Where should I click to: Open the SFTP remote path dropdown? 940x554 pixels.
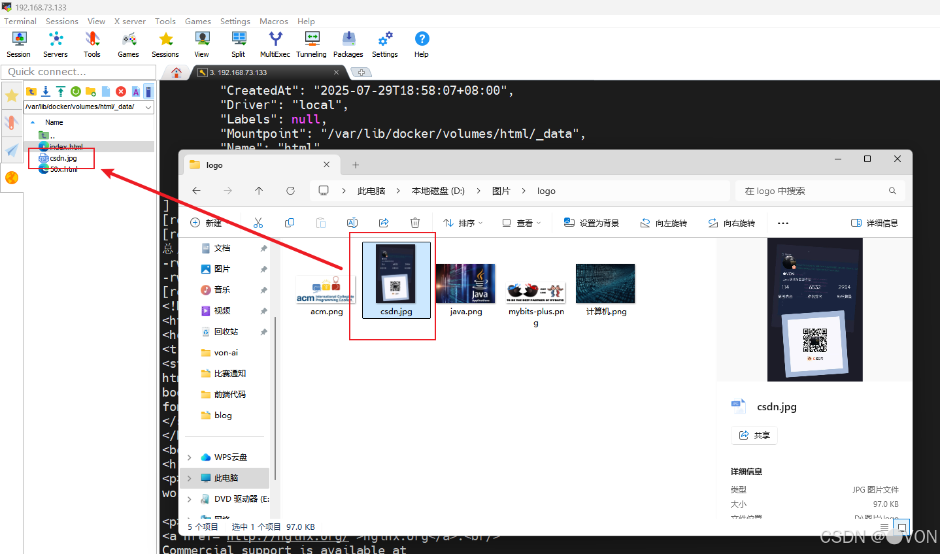(148, 107)
